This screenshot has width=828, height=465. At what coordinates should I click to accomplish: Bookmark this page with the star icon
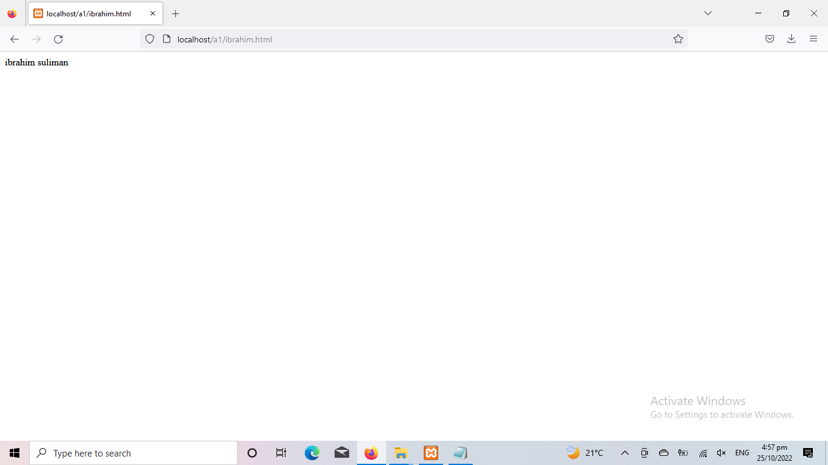pyautogui.click(x=678, y=39)
